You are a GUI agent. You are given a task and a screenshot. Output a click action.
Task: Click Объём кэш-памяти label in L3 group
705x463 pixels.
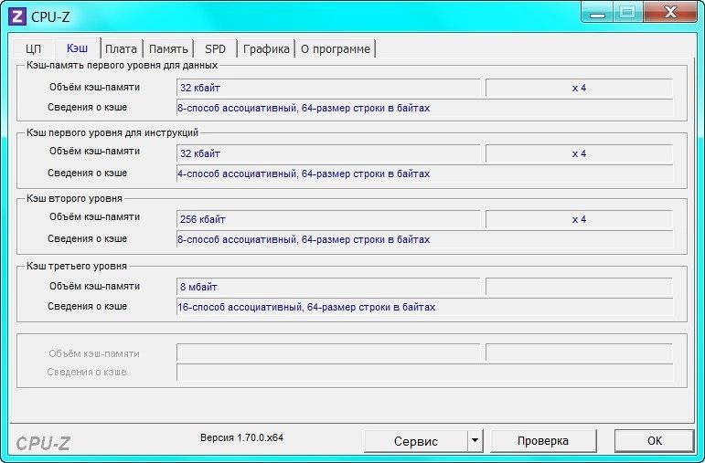[x=94, y=286]
